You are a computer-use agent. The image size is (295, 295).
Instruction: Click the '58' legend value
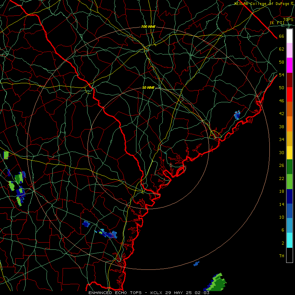[x=282, y=62]
